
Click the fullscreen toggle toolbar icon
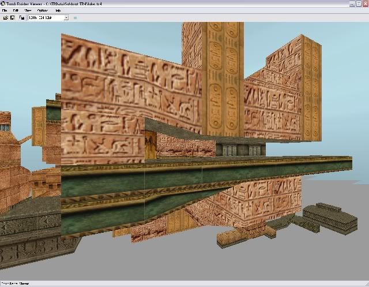tap(22, 18)
